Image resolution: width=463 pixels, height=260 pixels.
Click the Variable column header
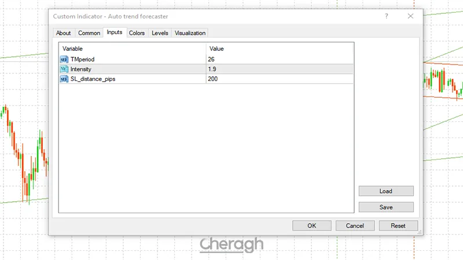[x=132, y=49]
